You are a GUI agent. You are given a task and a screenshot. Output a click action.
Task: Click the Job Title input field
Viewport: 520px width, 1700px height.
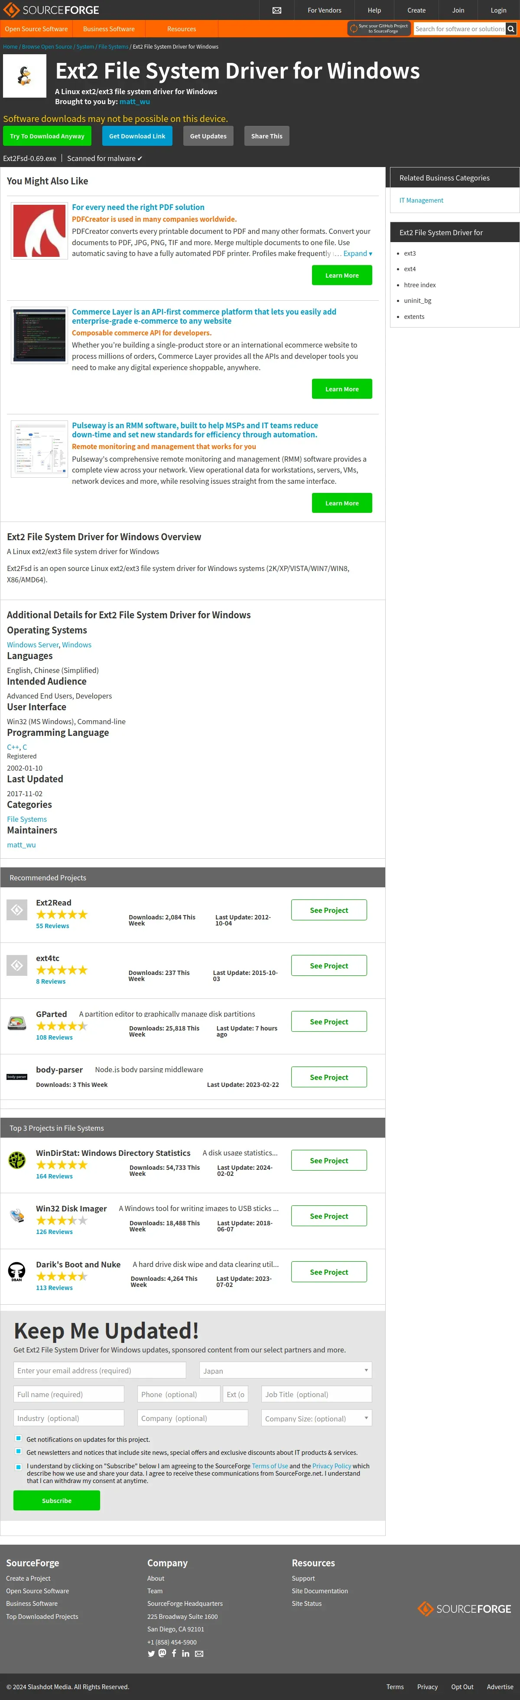[x=316, y=1394]
